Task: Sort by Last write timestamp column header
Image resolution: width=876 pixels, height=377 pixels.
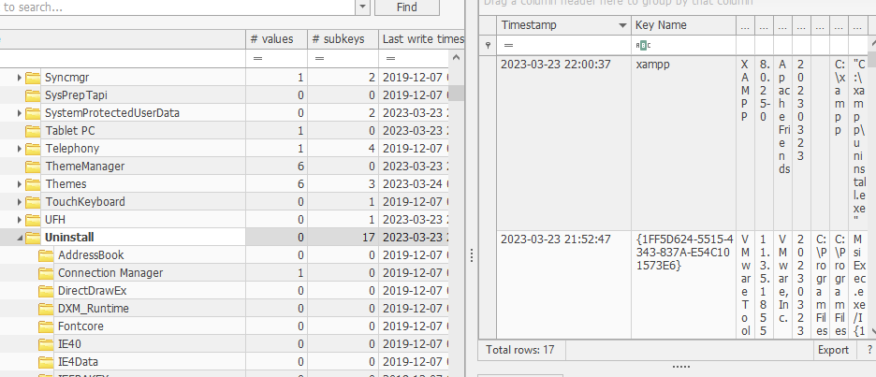Action: 421,39
